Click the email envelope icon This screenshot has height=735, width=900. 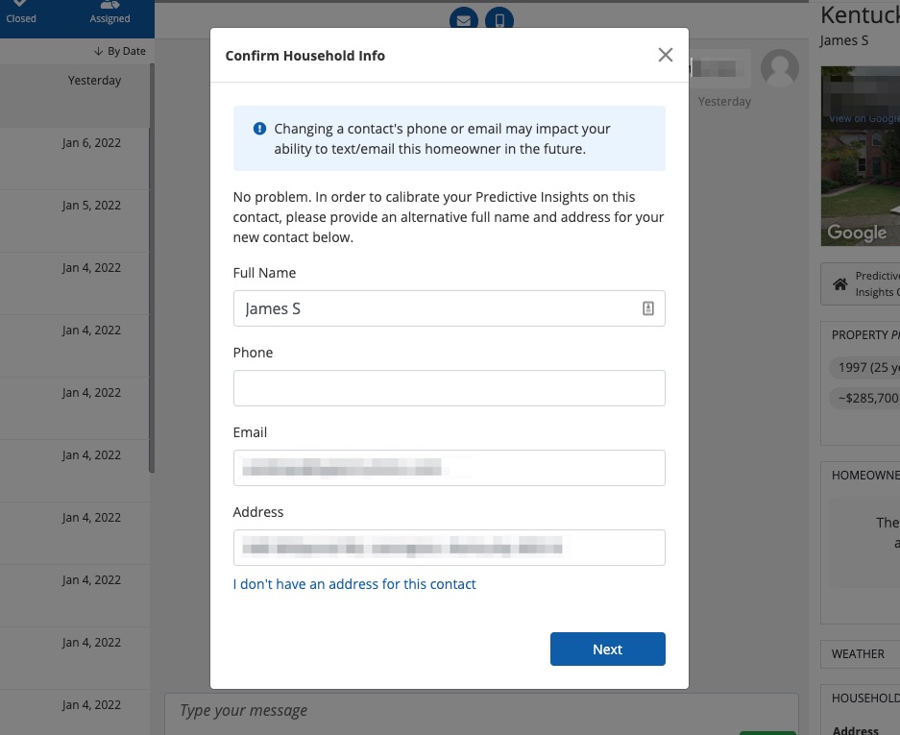click(464, 19)
